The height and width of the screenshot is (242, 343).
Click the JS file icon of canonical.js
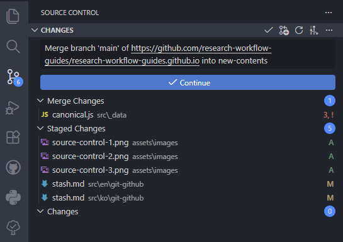pyautogui.click(x=45, y=114)
